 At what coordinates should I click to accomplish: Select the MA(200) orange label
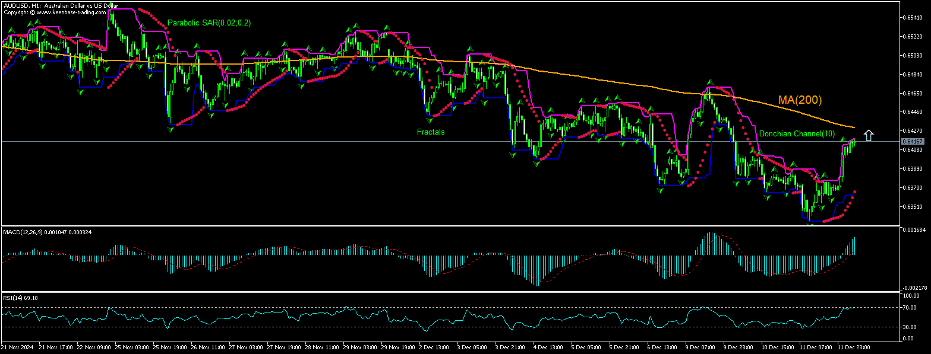pyautogui.click(x=800, y=100)
